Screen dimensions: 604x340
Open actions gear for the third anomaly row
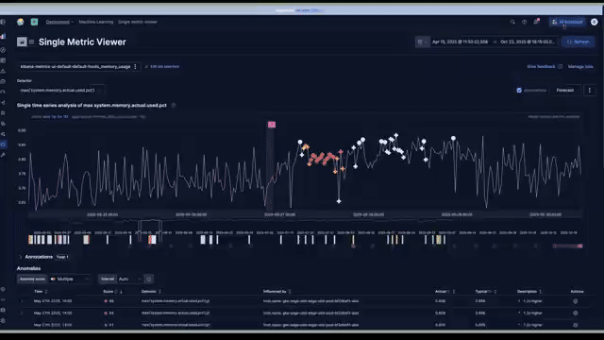click(x=575, y=325)
